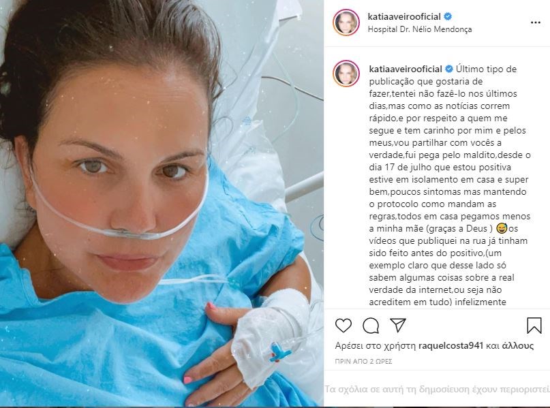The height and width of the screenshot is (408, 550).
Task: View the άλλους likes list
Action: (518, 345)
